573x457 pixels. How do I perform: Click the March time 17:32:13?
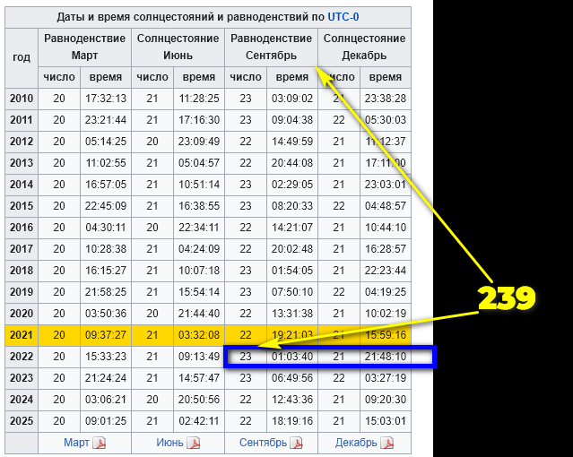click(106, 99)
